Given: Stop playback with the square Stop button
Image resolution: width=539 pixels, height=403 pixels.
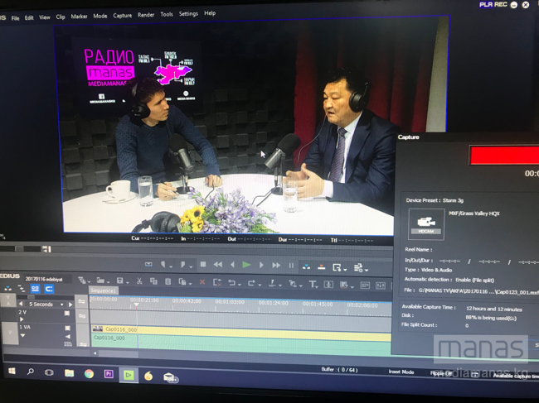Looking at the screenshot, I should click(203, 265).
